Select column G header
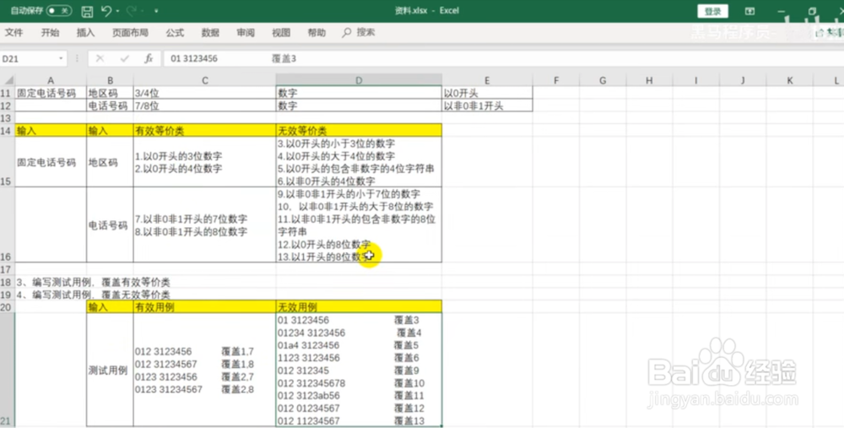Viewport: 844px width, 428px height. [603, 80]
